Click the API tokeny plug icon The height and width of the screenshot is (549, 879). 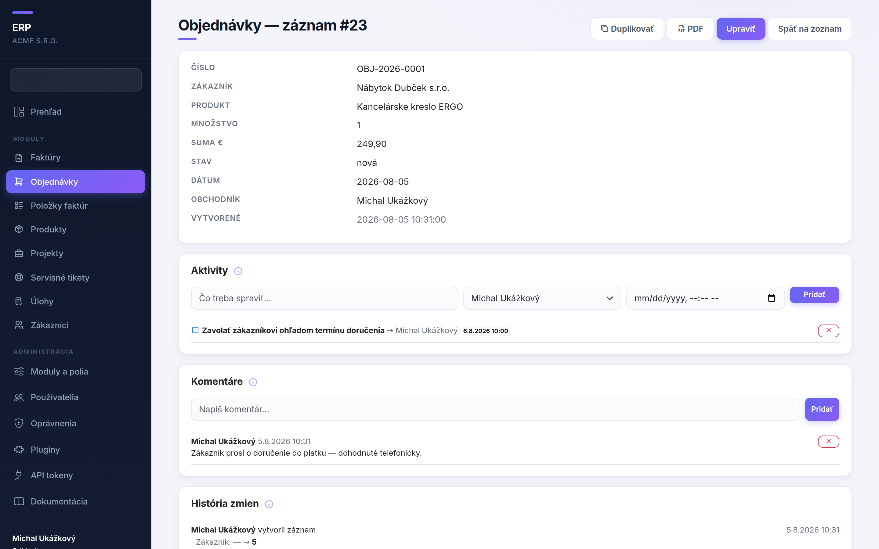pos(19,475)
